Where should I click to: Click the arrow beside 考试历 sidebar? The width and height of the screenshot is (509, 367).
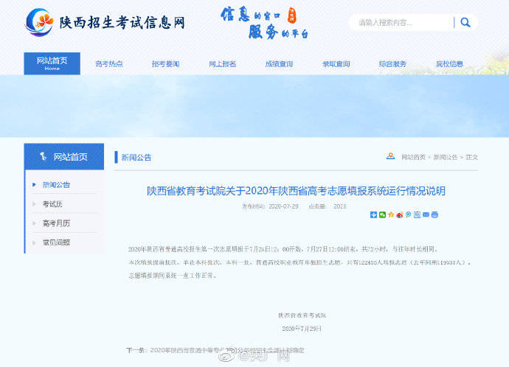coord(34,204)
